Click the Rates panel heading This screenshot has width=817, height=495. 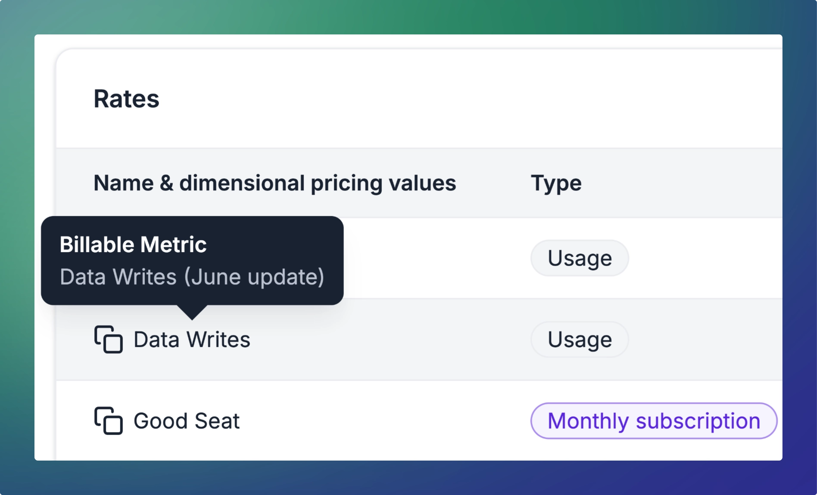pyautogui.click(x=127, y=99)
